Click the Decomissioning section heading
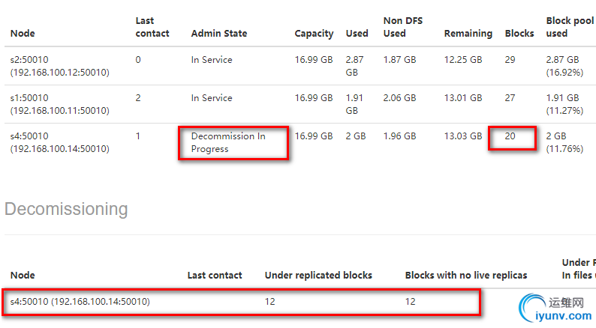This screenshot has height=328, width=596. click(66, 209)
